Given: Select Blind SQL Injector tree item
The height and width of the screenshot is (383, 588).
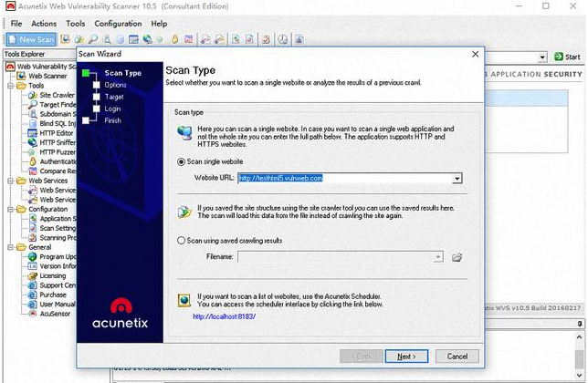Looking at the screenshot, I should click(x=58, y=123).
